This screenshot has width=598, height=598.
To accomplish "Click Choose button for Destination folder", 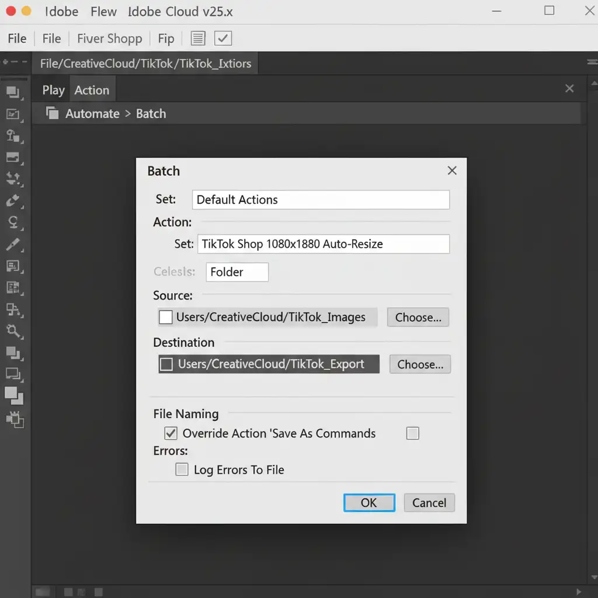I will [420, 364].
